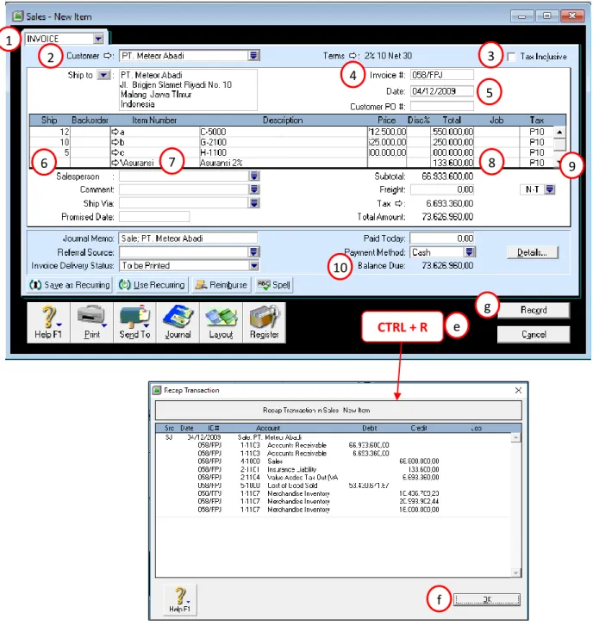
Task: Click the Description column header
Action: (283, 120)
